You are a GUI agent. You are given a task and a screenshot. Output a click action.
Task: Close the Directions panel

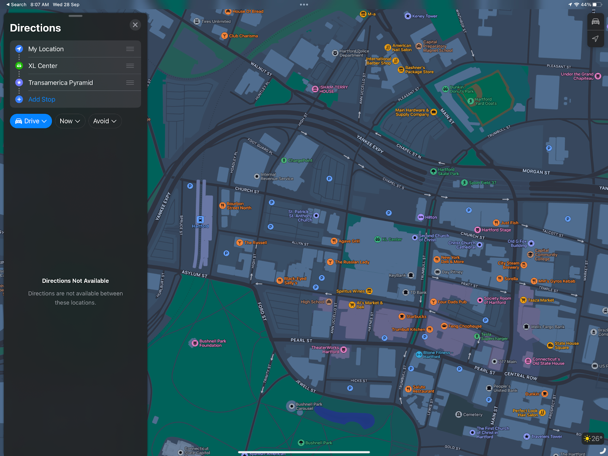click(x=135, y=25)
